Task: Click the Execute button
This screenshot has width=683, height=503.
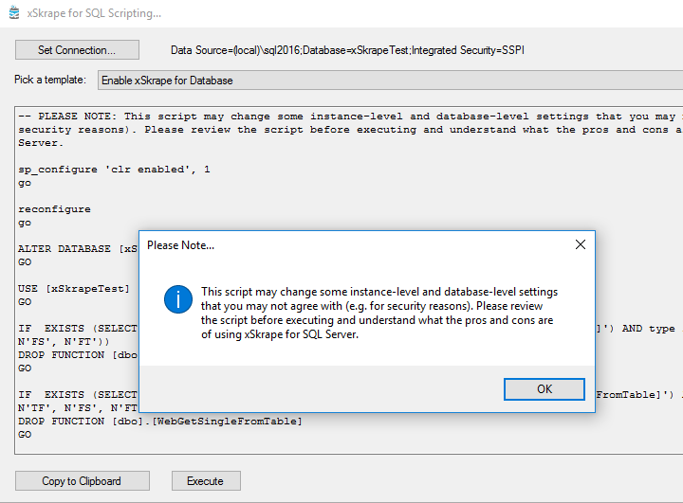Action: 206,481
